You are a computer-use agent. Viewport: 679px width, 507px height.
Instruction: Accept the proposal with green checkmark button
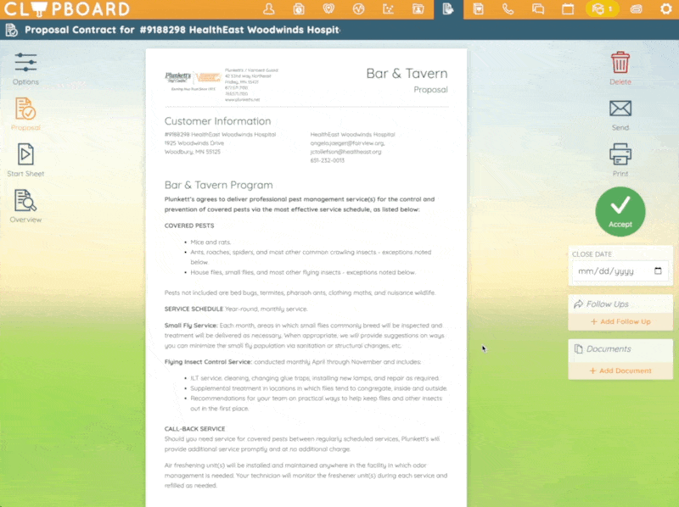[620, 212]
